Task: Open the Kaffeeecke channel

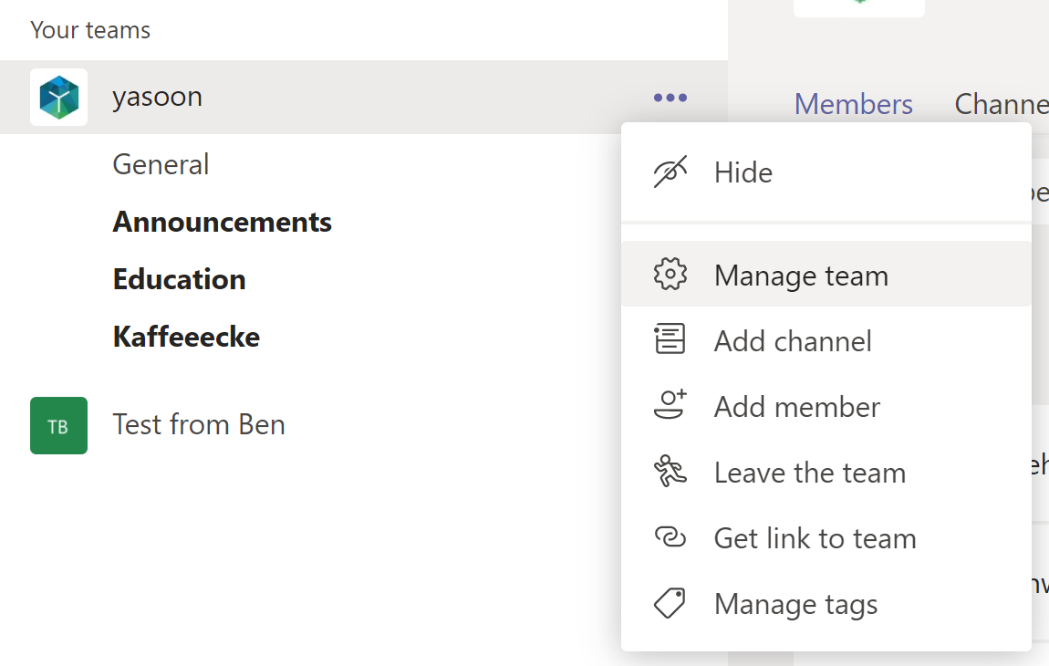Action: coord(186,337)
